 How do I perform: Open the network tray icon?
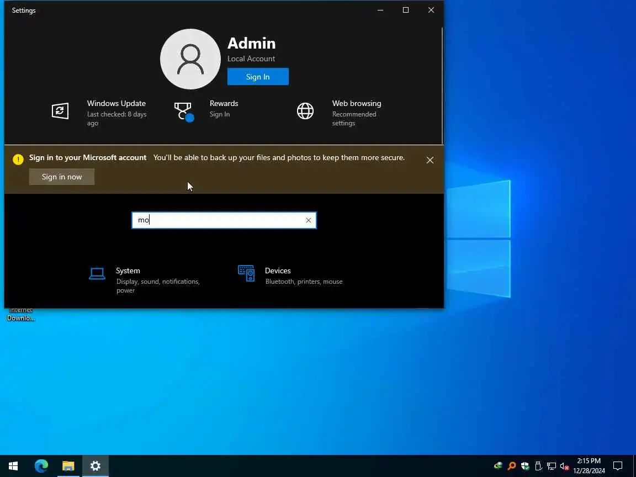click(551, 466)
